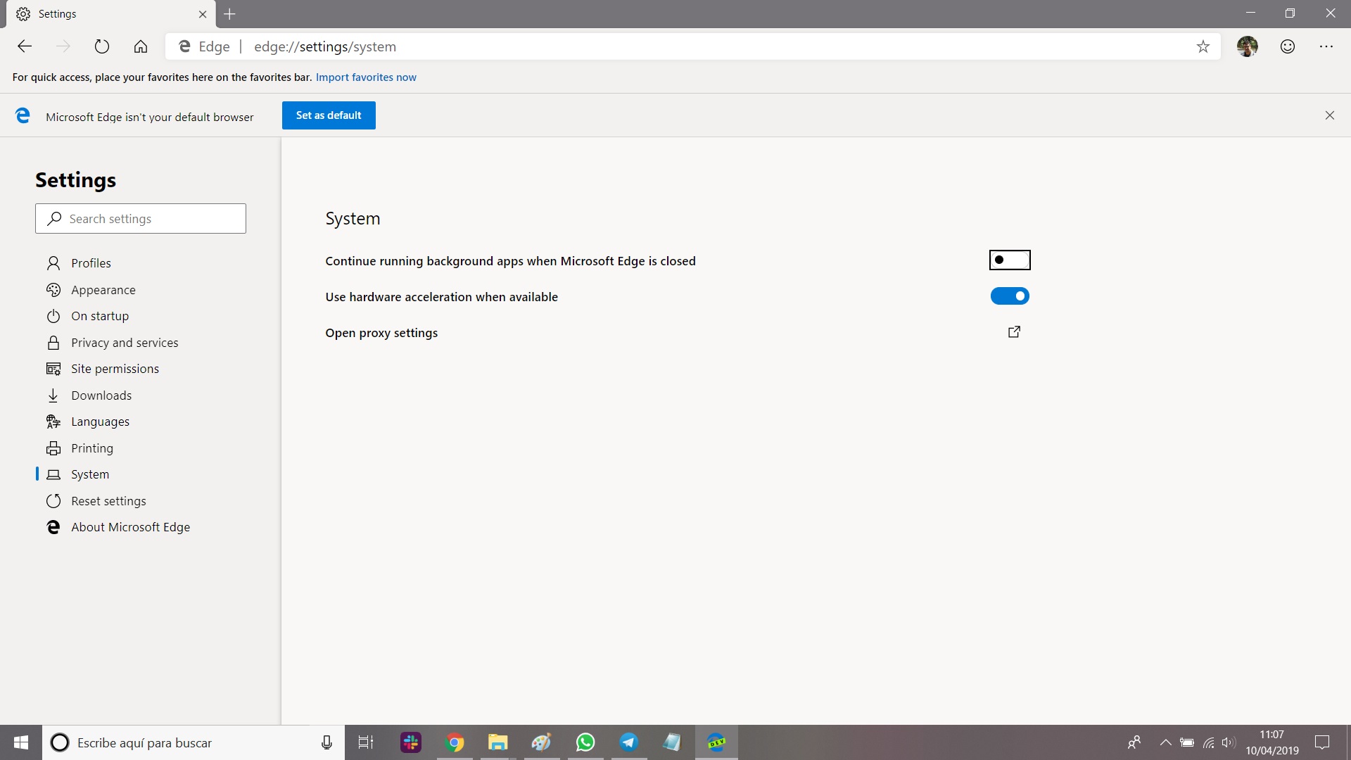Image resolution: width=1351 pixels, height=760 pixels.
Task: Click the Cortana circle icon
Action: coord(60,742)
